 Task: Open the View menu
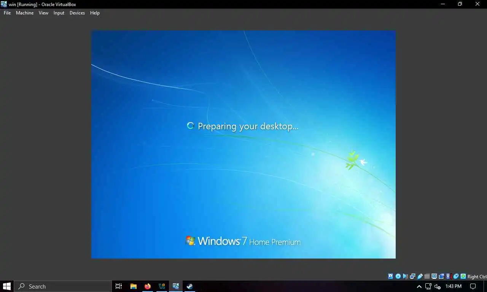[x=43, y=13]
